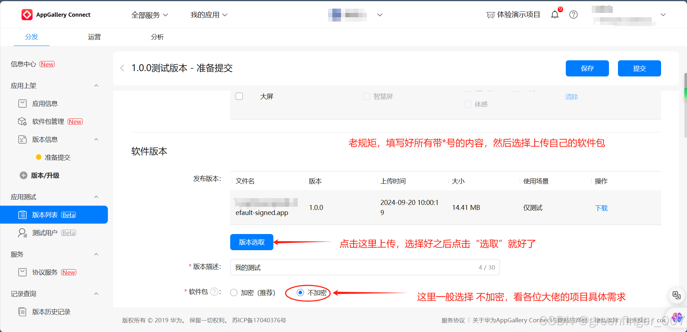The width and height of the screenshot is (687, 332).
Task: Click the 版本选取 button
Action: pos(252,242)
